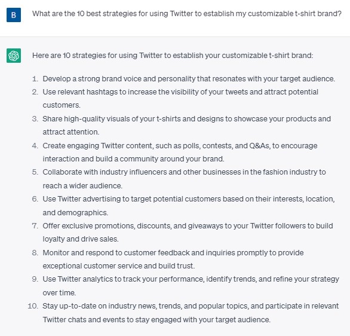Click 'and demographics.' in item 6
This screenshot has height=336, width=350.
(x=75, y=212)
